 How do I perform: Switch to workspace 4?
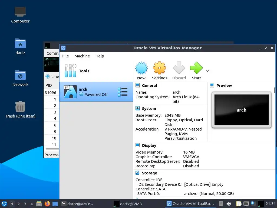click(x=32, y=204)
